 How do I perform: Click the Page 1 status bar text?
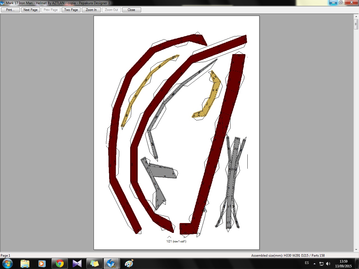coord(5,256)
